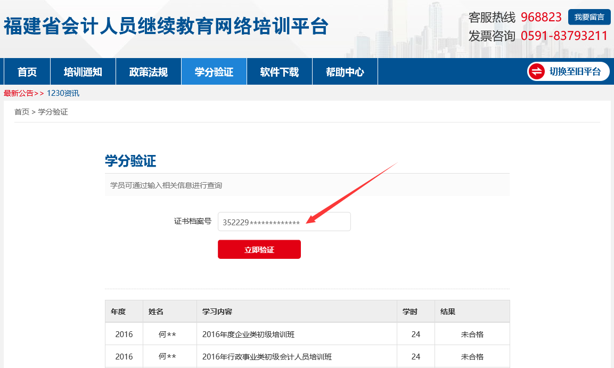Image resolution: width=614 pixels, height=368 pixels.
Task: Click the red swap arrows icon
Action: click(537, 71)
